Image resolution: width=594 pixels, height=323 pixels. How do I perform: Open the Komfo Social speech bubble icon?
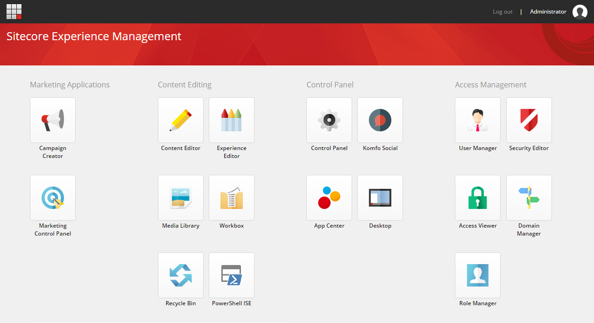click(x=380, y=120)
